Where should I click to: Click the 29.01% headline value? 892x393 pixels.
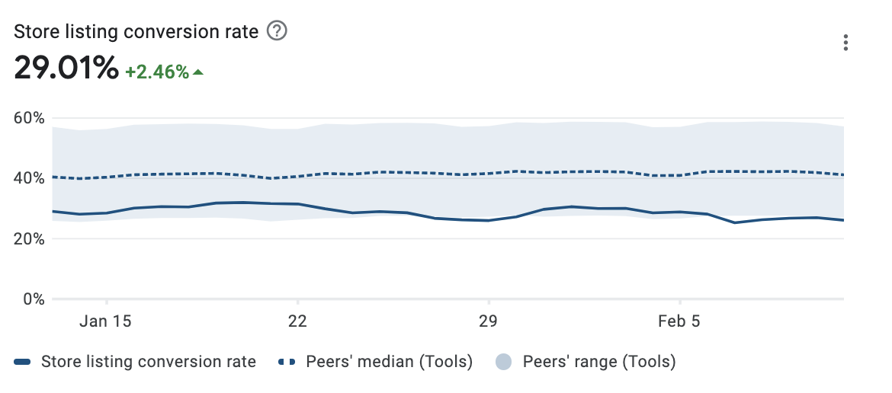tap(66, 69)
